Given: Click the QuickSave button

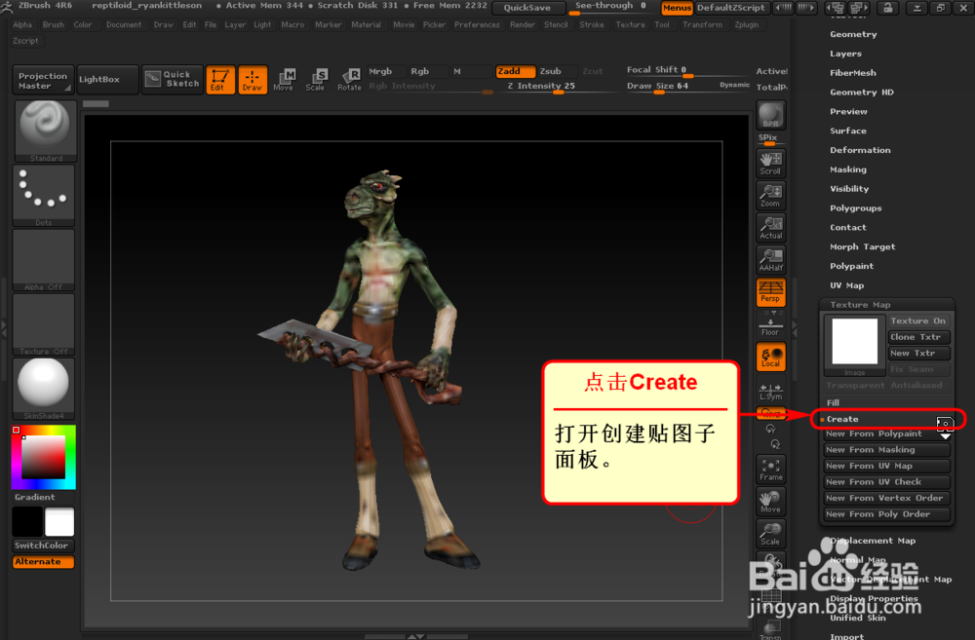Looking at the screenshot, I should (x=527, y=8).
